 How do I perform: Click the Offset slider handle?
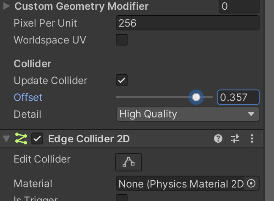pos(196,97)
